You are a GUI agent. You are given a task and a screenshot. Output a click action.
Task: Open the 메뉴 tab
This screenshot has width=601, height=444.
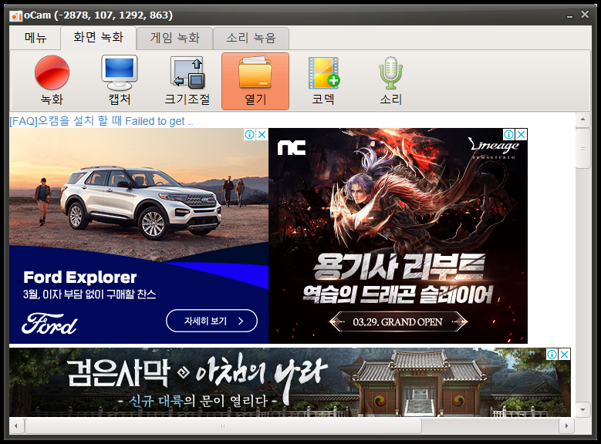(x=35, y=38)
